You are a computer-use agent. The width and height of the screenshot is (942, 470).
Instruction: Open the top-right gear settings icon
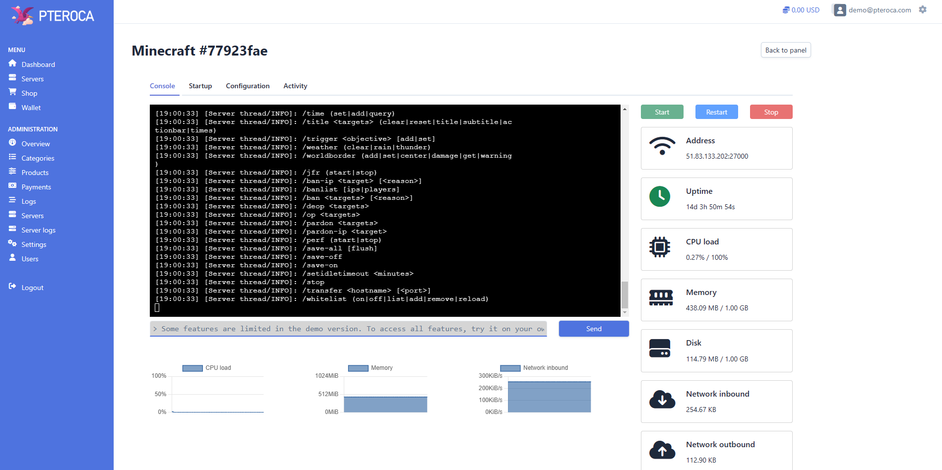click(923, 9)
